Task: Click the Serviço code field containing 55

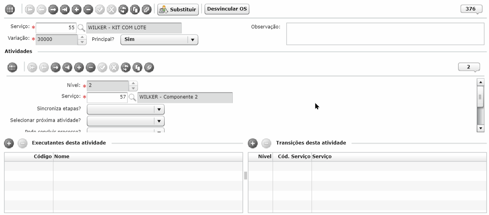Action: click(56, 28)
